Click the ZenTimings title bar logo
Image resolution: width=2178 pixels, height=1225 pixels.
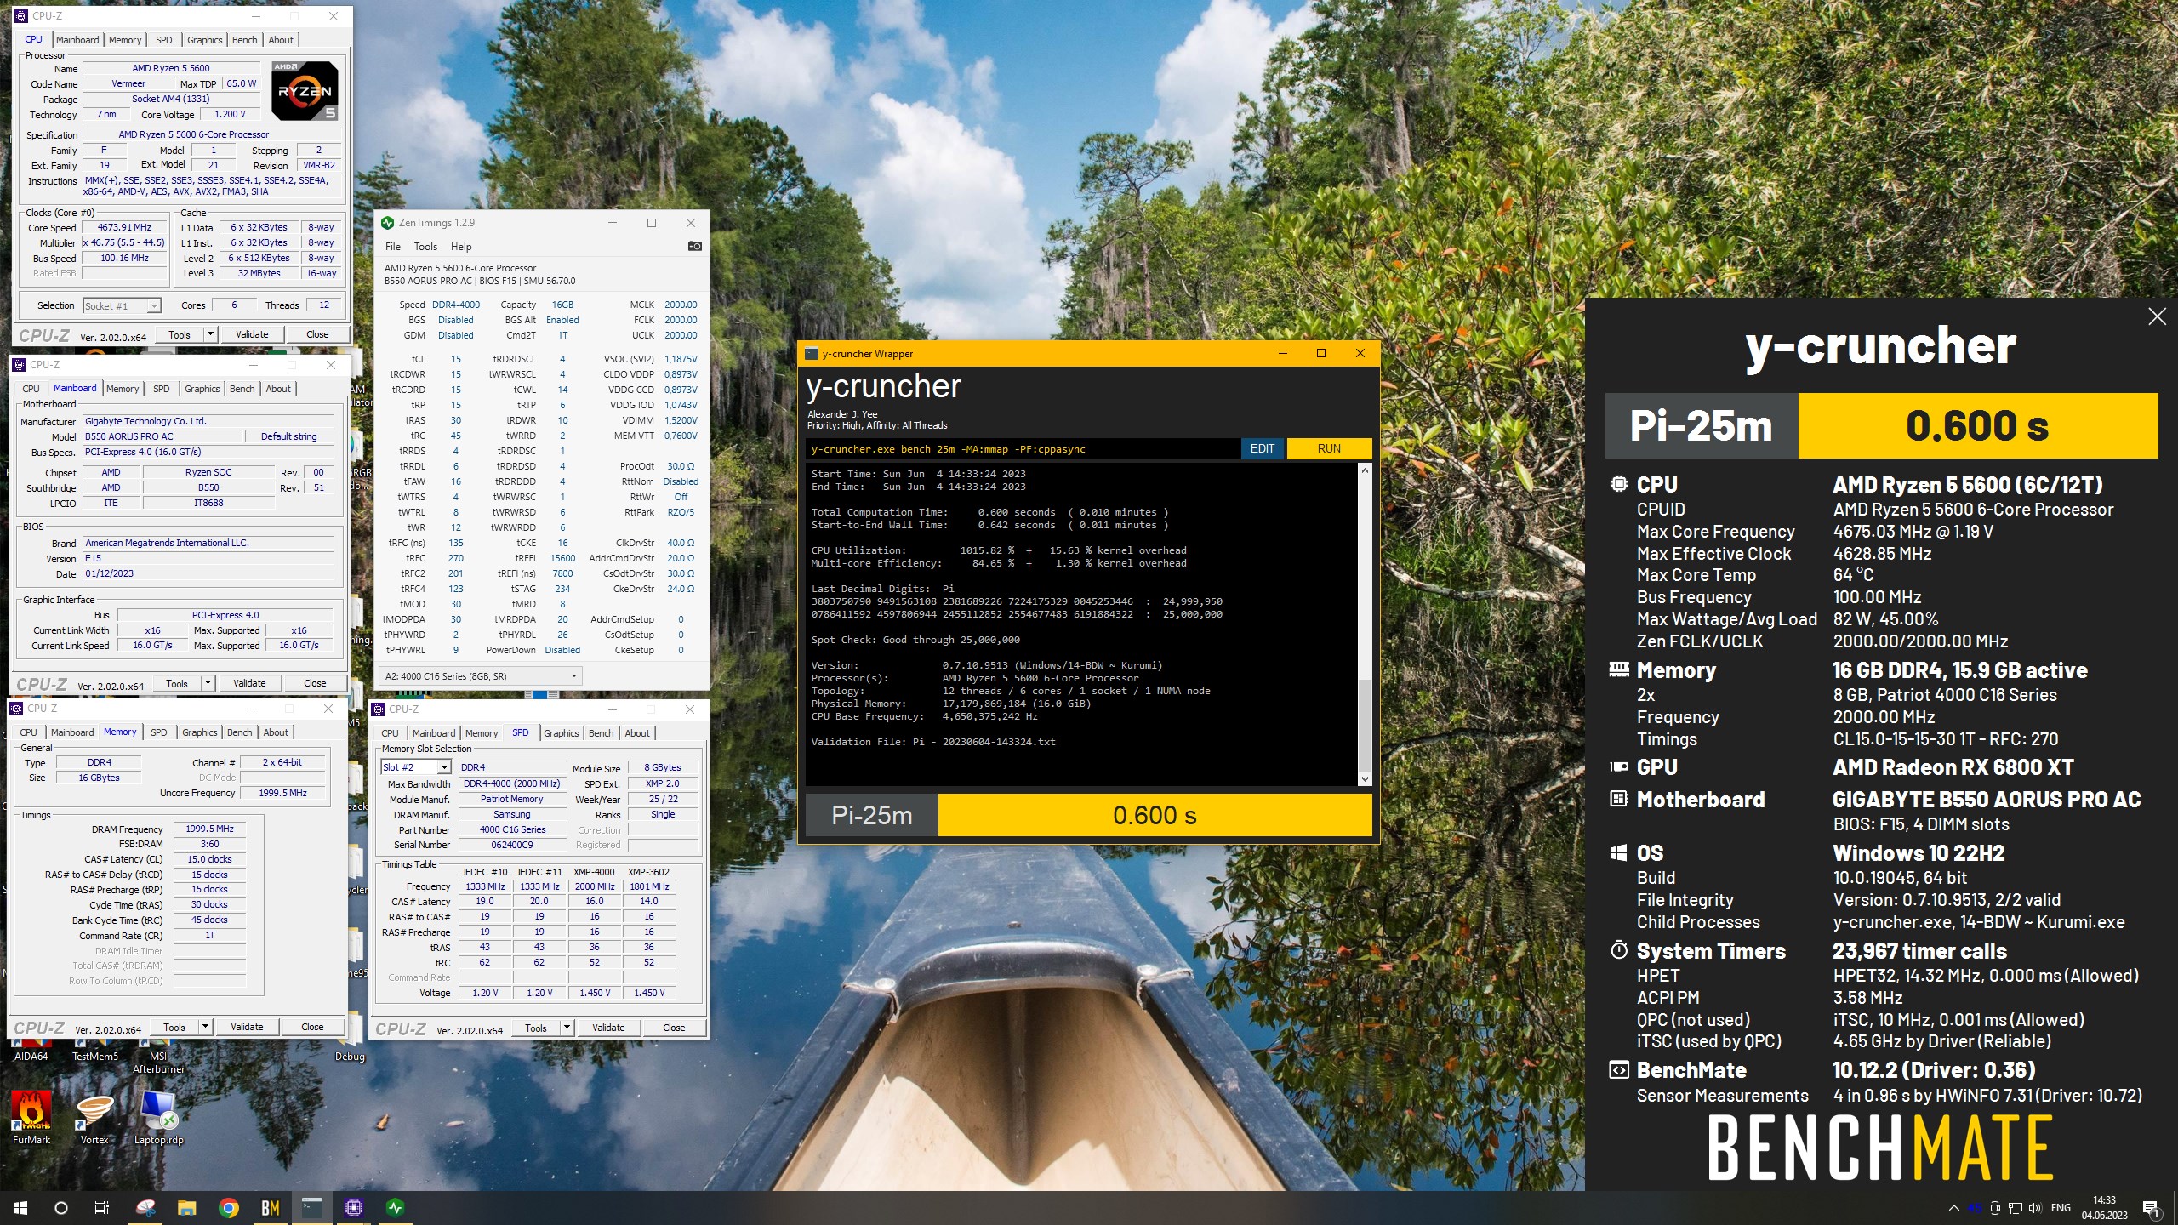388,223
